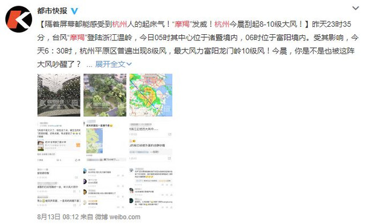Expand full text via 展开全文
Viewport: 365px width, 224px height.
[x=110, y=64]
